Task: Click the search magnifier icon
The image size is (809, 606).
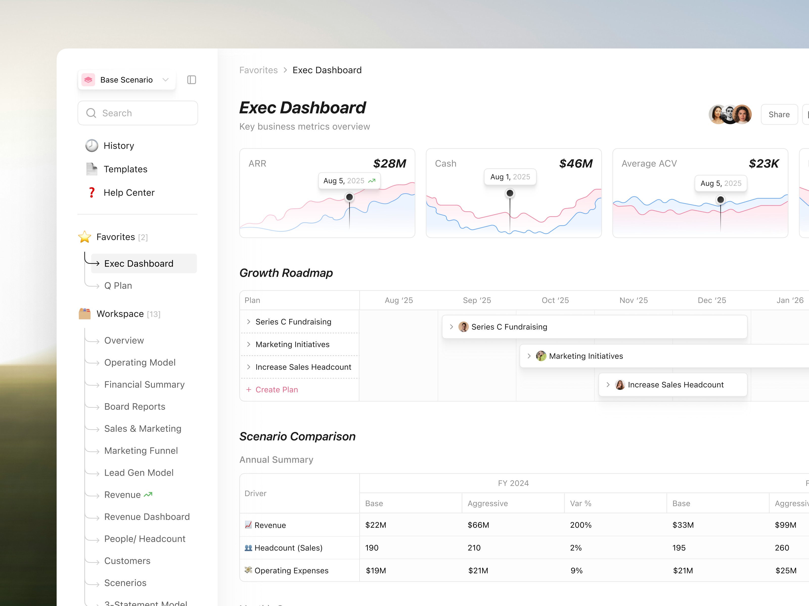Action: (91, 113)
